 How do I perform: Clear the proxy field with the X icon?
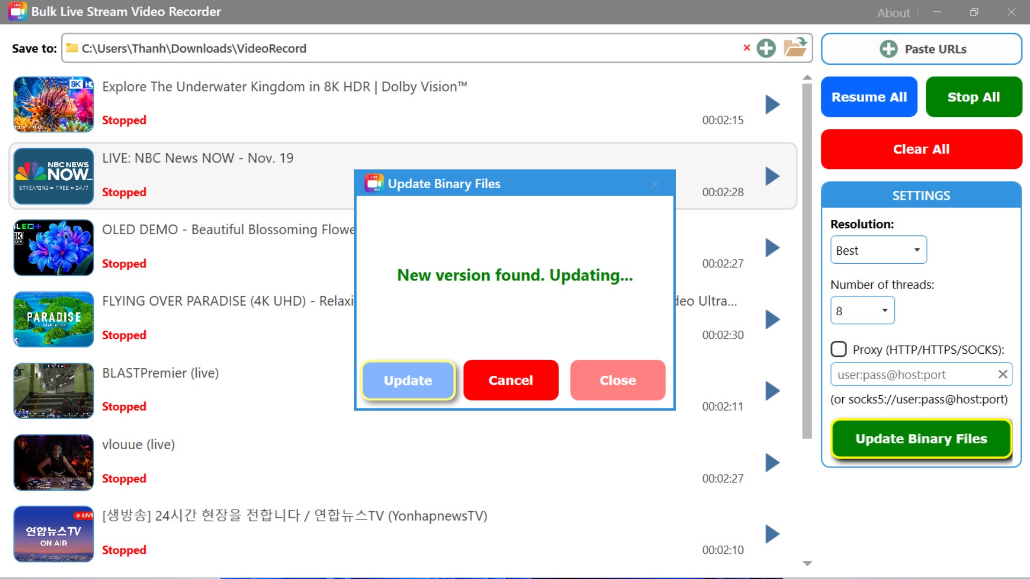pyautogui.click(x=1003, y=374)
